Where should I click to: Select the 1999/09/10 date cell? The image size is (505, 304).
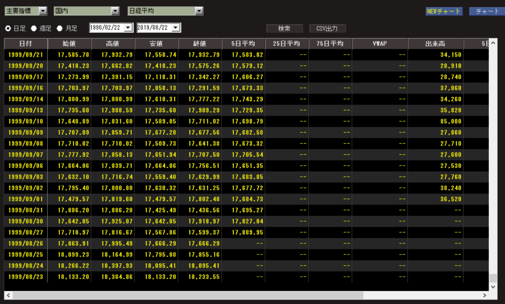pos(26,121)
